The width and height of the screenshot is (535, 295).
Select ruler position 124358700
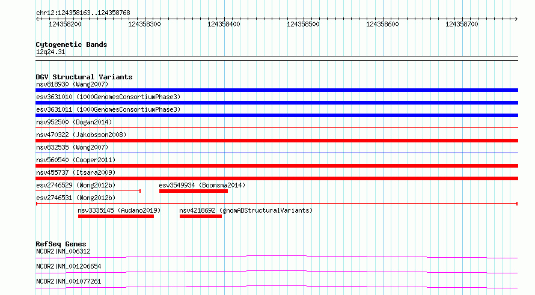462,24
